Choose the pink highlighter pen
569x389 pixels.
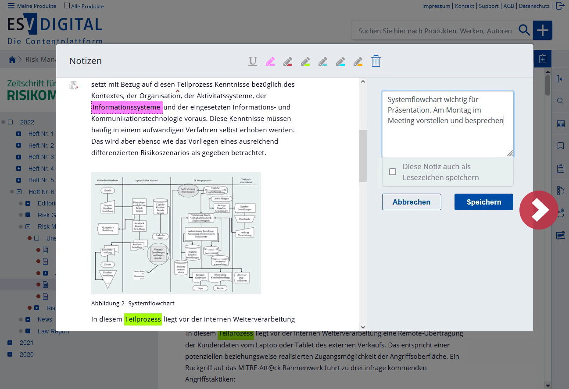coord(270,61)
